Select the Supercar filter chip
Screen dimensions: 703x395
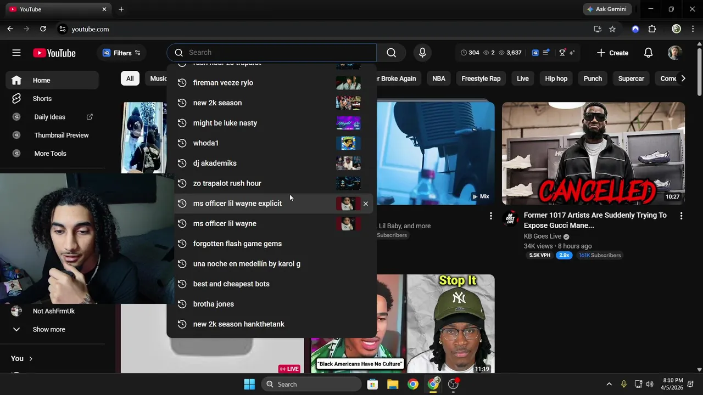pos(631,78)
